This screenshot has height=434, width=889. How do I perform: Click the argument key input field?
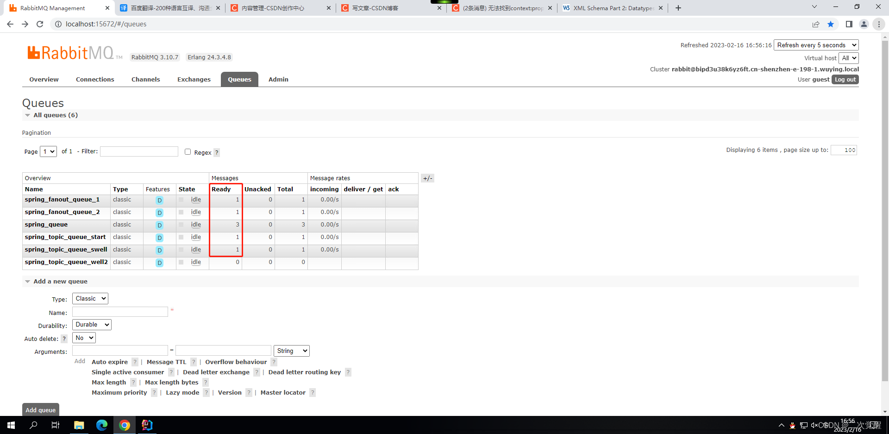pos(120,350)
